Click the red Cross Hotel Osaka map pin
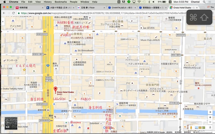Image resolution: width=215 pixels, height=134 pixels. (x=55, y=90)
